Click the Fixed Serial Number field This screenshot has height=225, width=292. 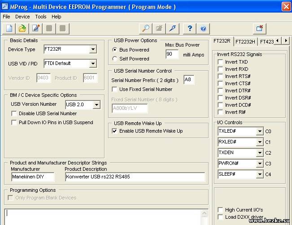point(130,108)
